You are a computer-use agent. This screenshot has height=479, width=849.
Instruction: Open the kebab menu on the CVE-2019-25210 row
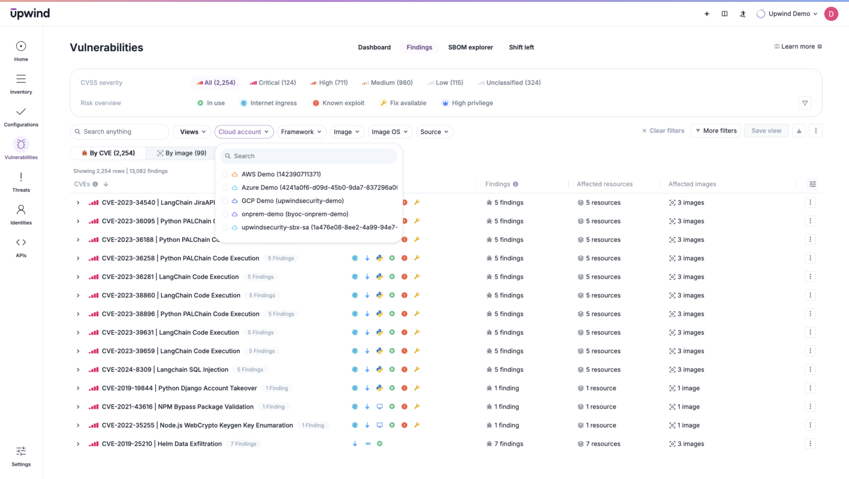(x=810, y=444)
